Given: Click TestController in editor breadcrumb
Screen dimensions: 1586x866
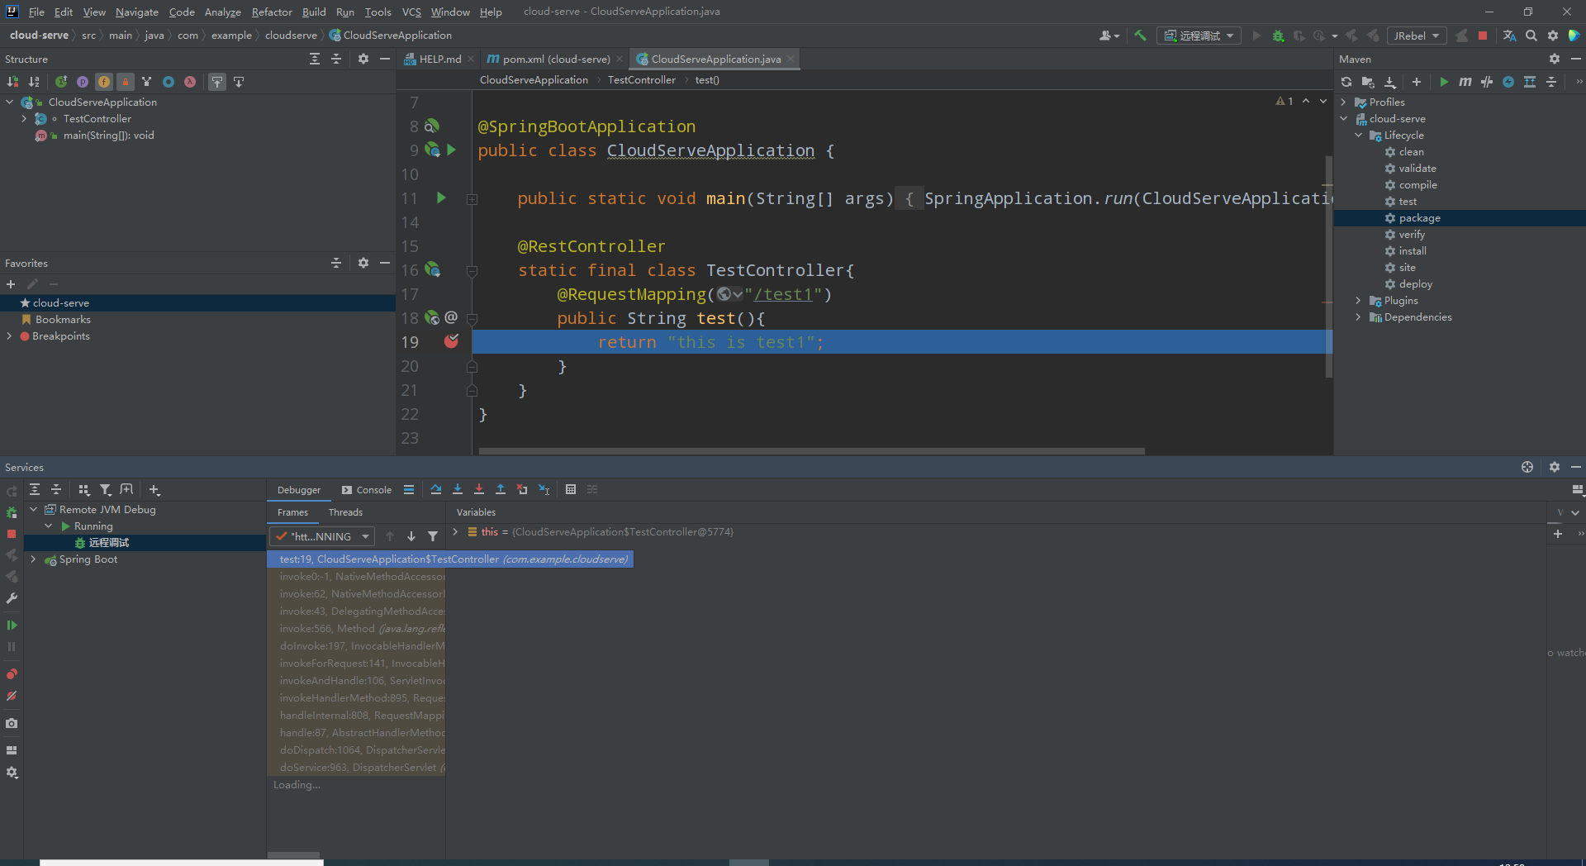Looking at the screenshot, I should tap(641, 80).
